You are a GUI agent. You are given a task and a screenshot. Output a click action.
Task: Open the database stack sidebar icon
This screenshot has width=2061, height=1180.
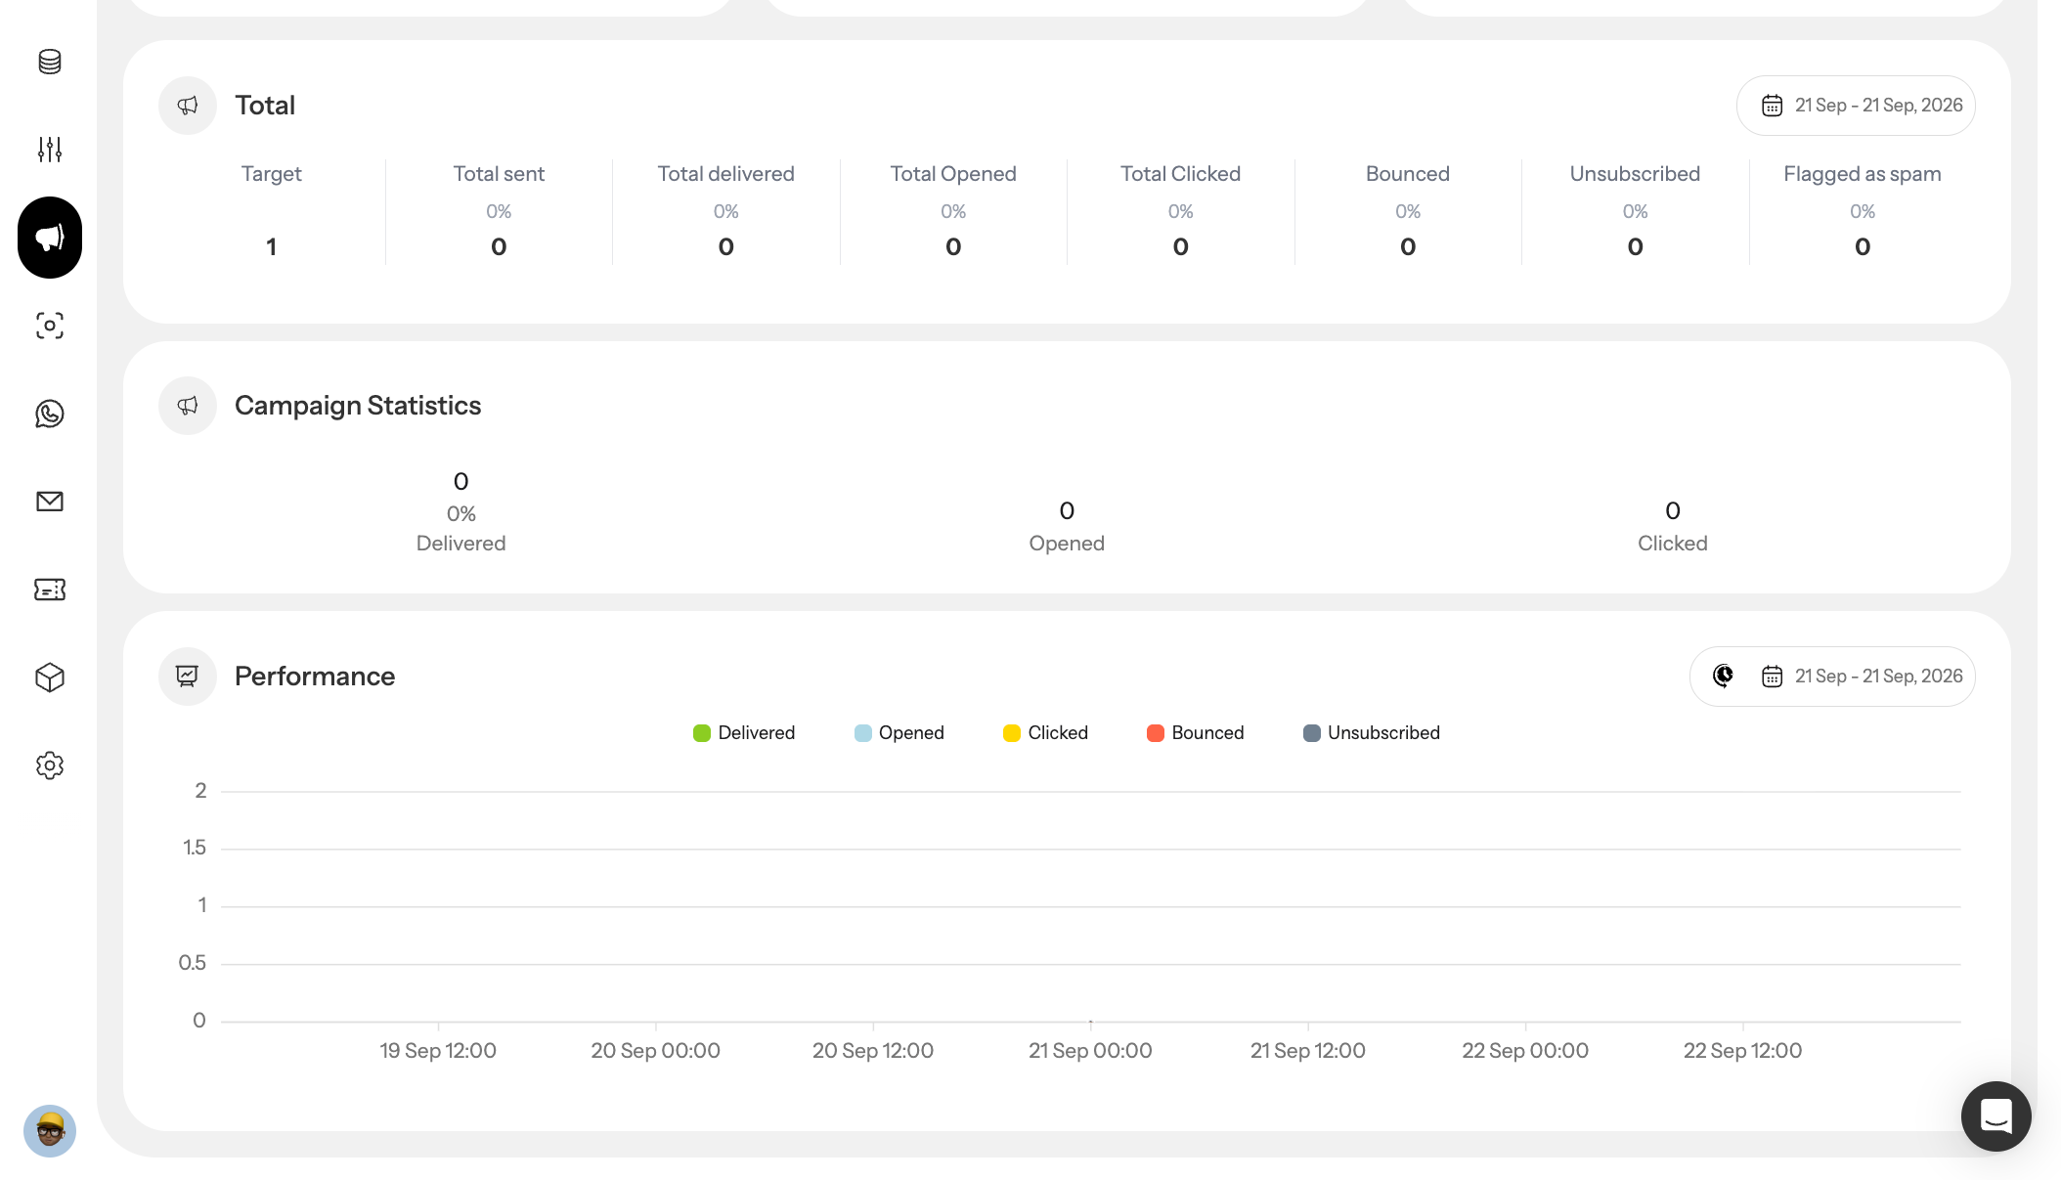(x=50, y=62)
